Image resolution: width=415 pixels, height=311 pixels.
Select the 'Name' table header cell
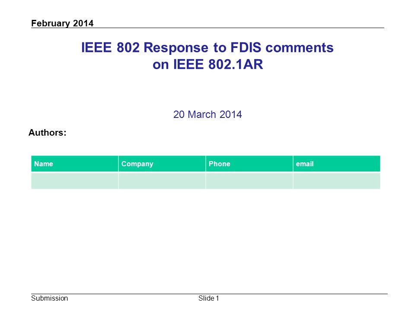coord(75,164)
